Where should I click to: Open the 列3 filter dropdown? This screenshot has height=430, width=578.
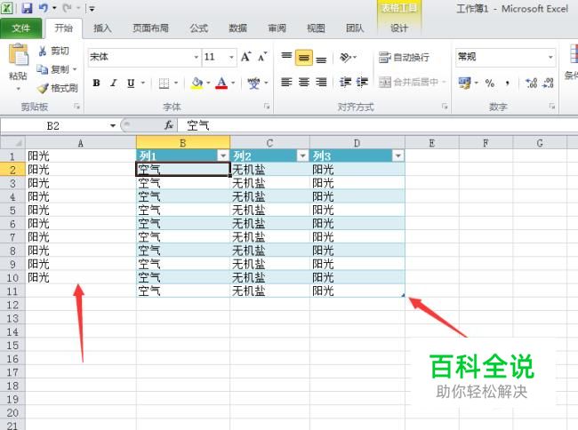[x=398, y=156]
